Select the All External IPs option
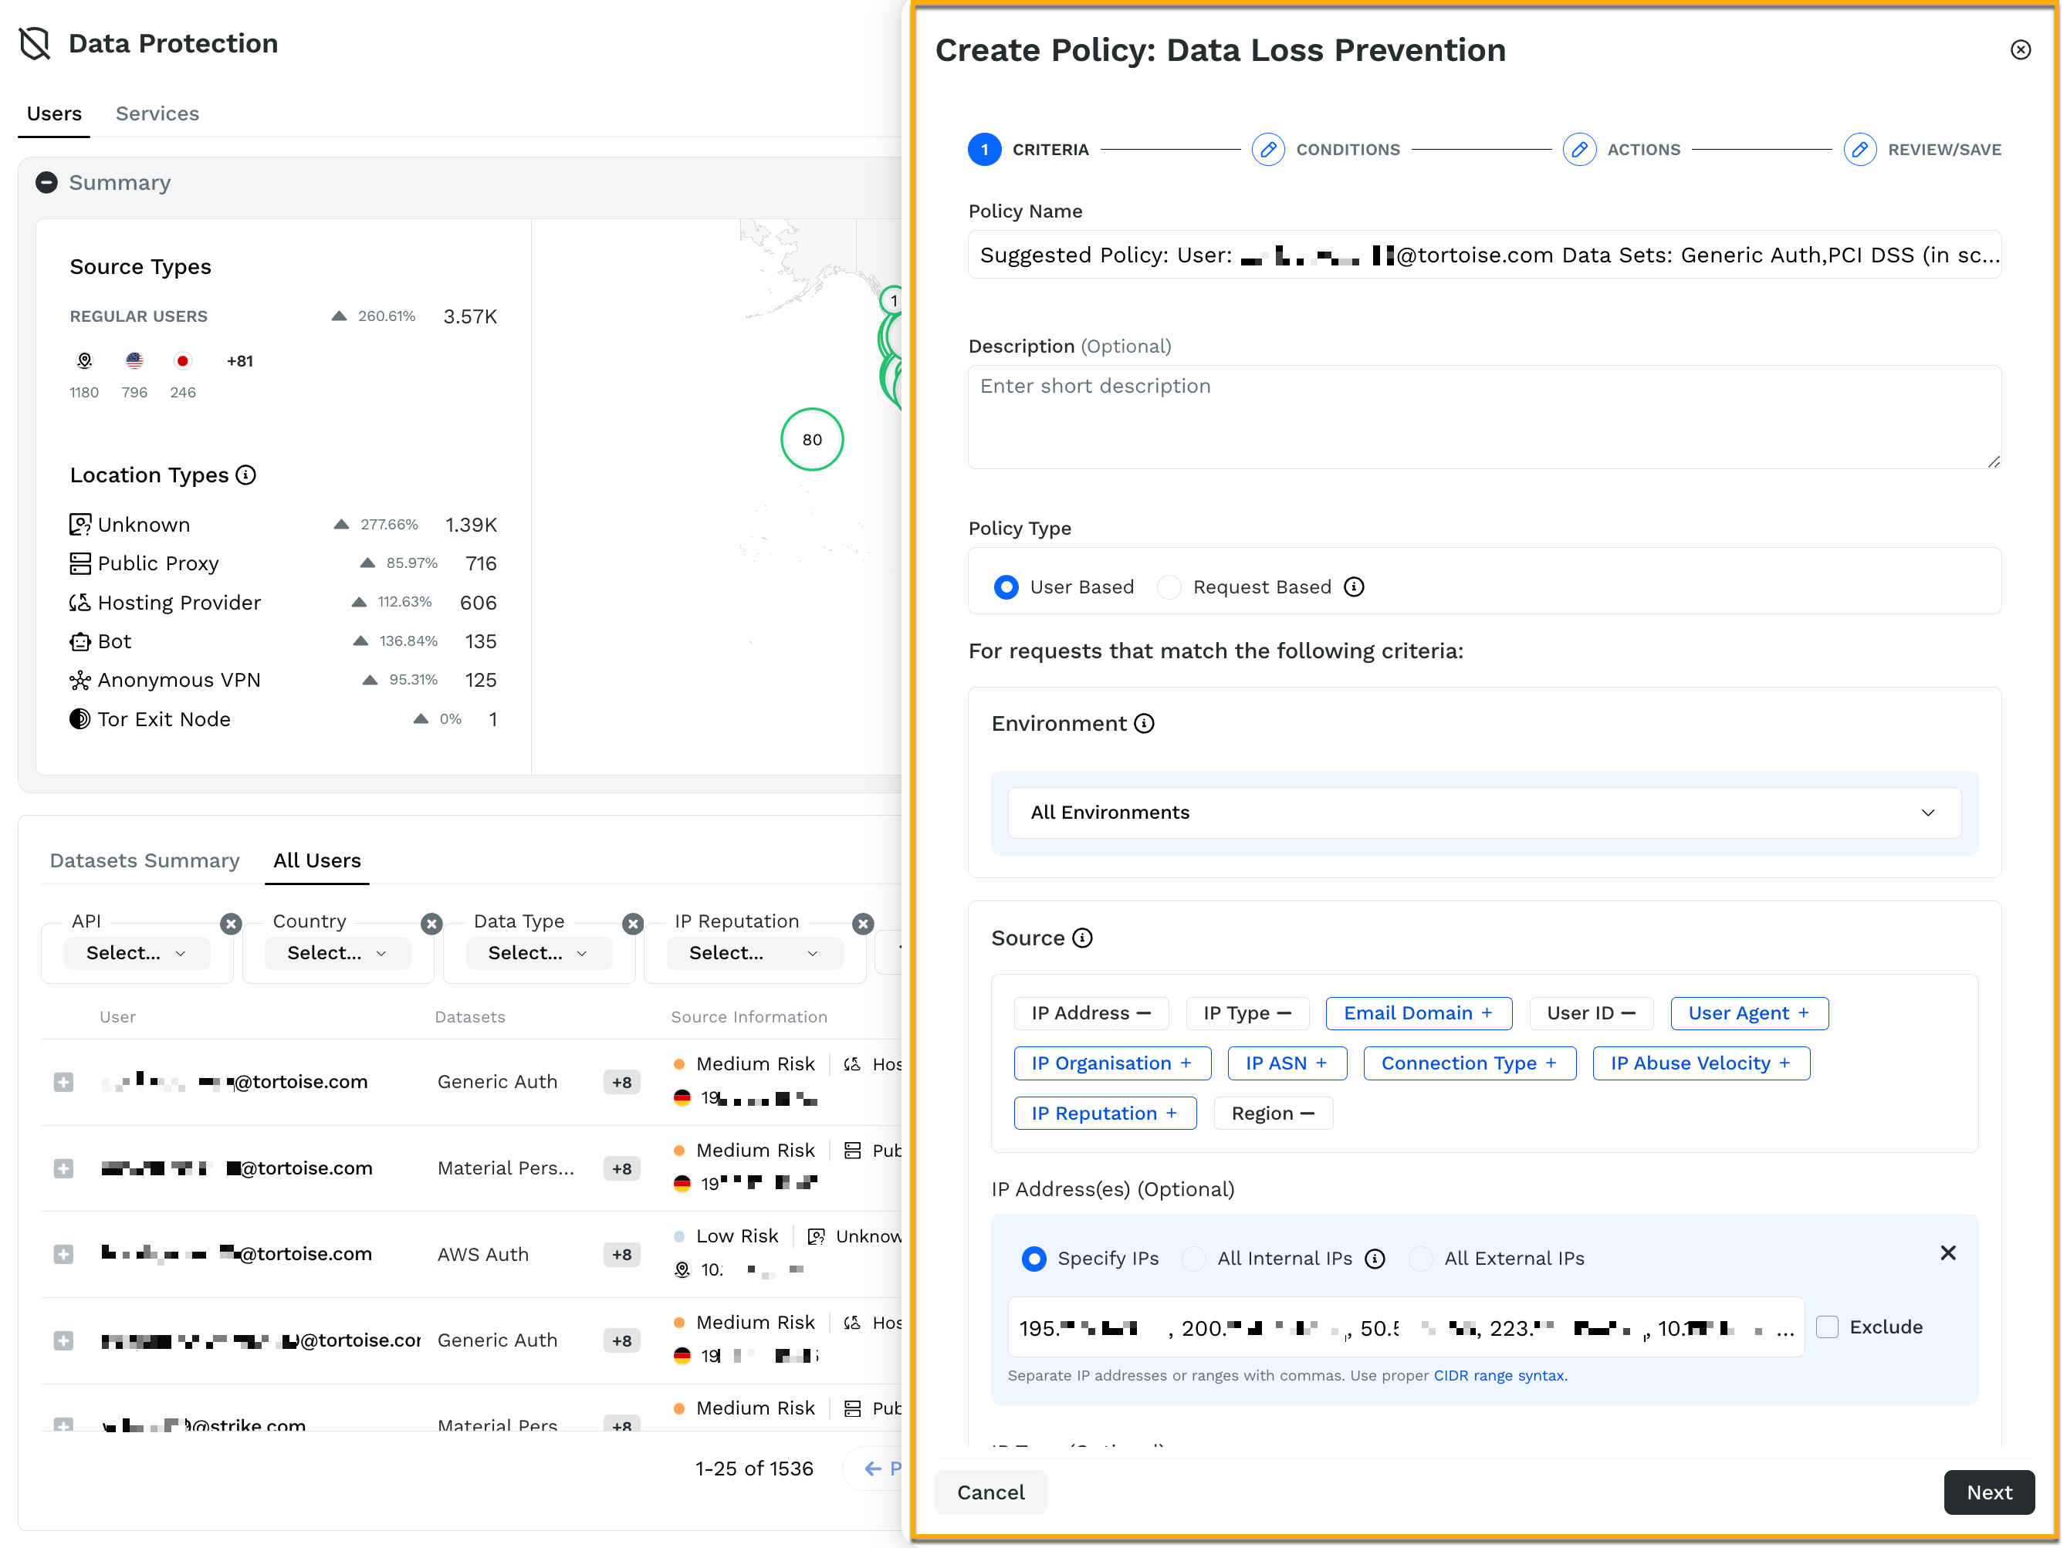This screenshot has width=2067, height=1548. coord(1420,1259)
